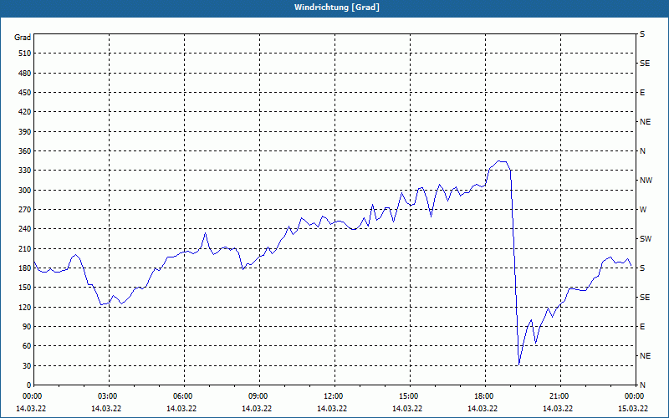Screen dimensions: 669x418
Task: Click the 06:00 time label
Action: pos(182,396)
